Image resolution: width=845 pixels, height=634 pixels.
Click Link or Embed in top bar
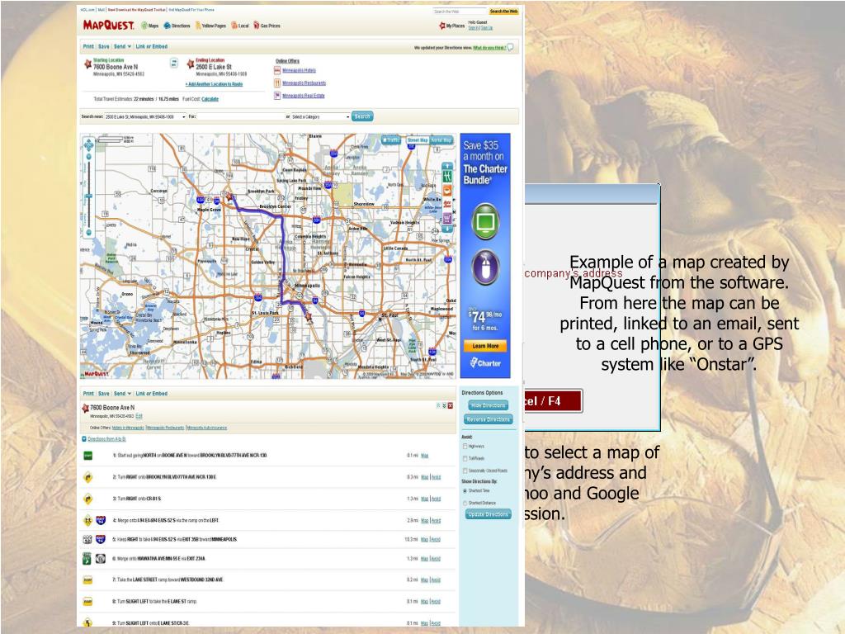click(152, 46)
